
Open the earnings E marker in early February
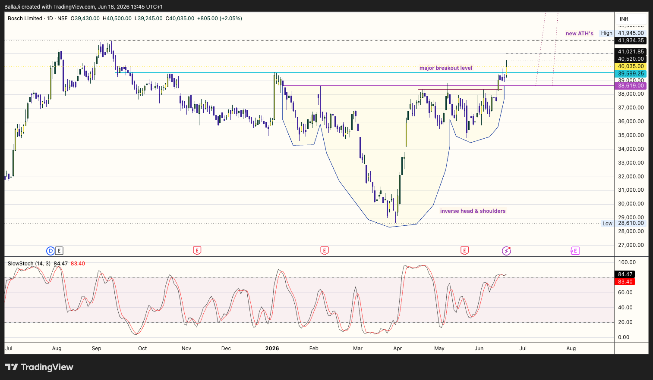(325, 251)
